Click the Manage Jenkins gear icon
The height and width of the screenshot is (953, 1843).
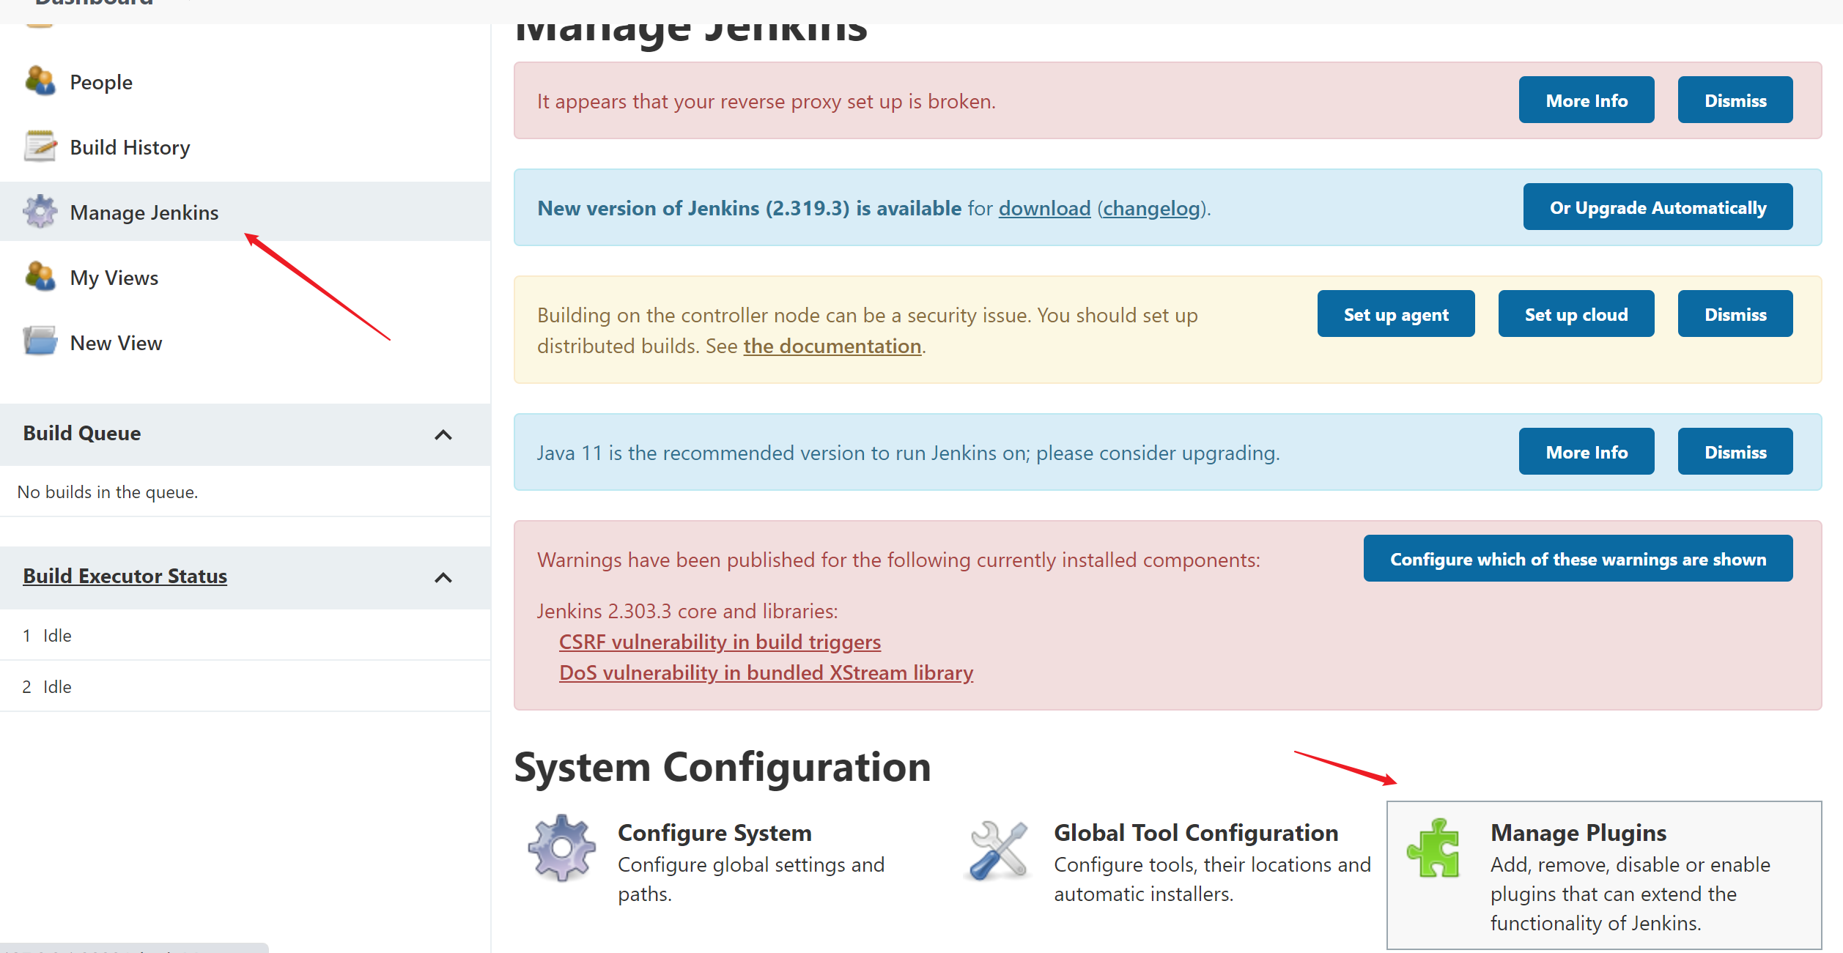(x=40, y=212)
